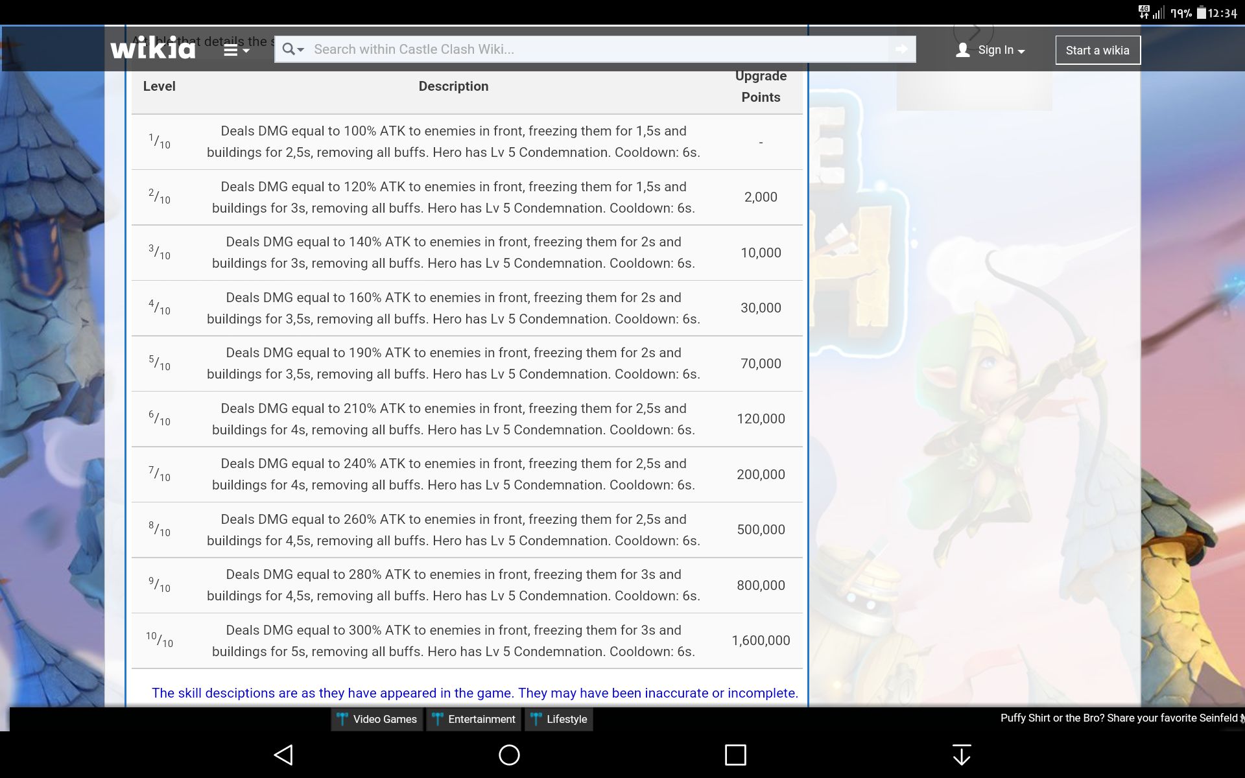
Task: Click the Description column header
Action: tap(453, 86)
